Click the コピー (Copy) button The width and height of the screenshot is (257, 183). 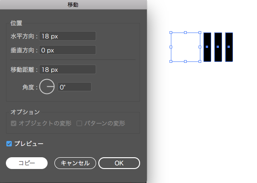tap(27, 163)
